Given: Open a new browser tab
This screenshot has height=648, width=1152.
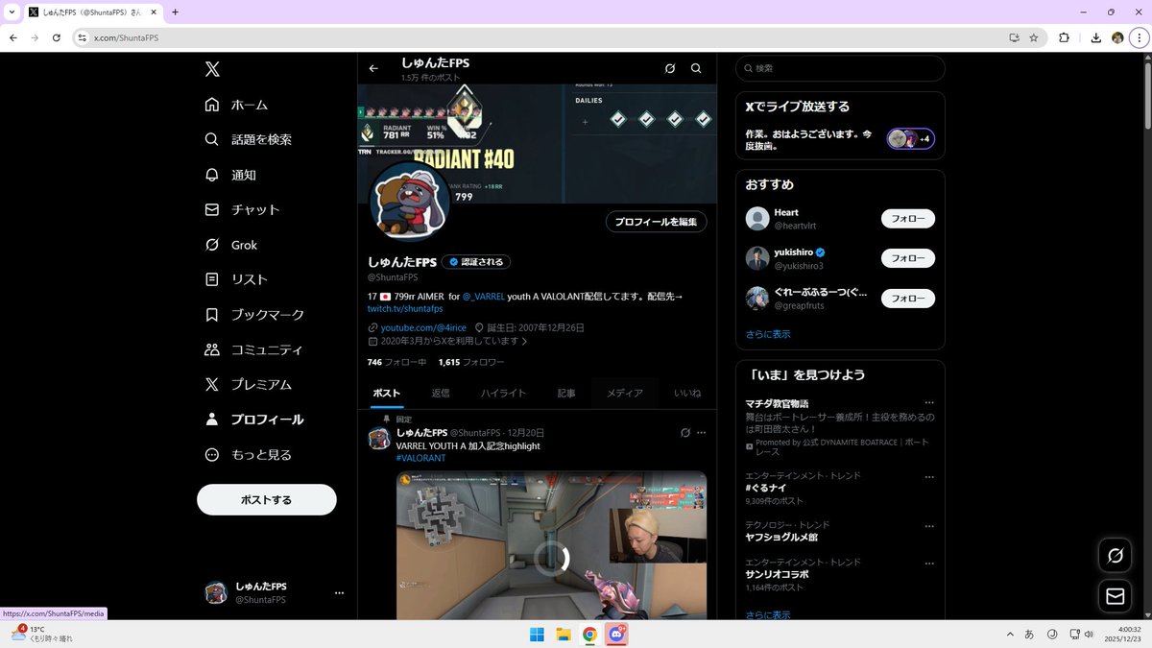Looking at the screenshot, I should (x=175, y=12).
